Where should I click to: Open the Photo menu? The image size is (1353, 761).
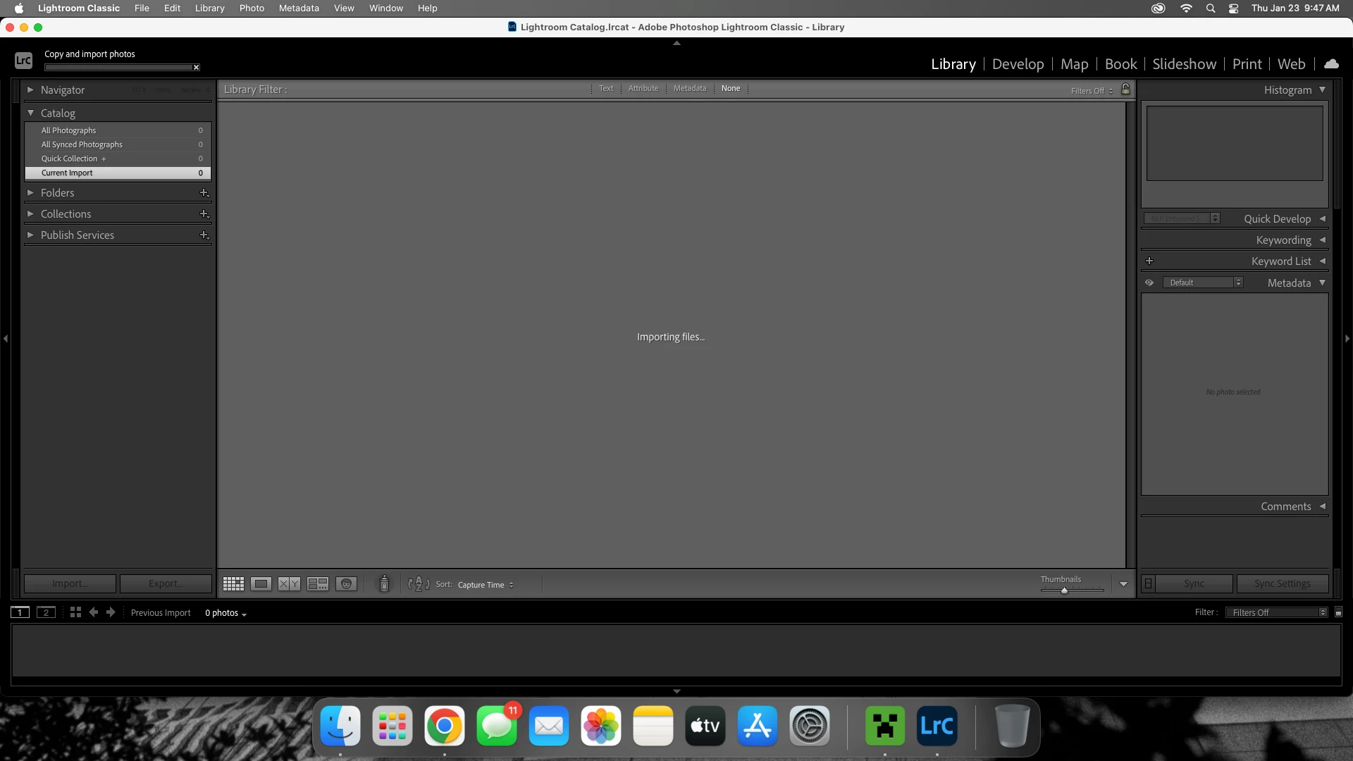(252, 8)
